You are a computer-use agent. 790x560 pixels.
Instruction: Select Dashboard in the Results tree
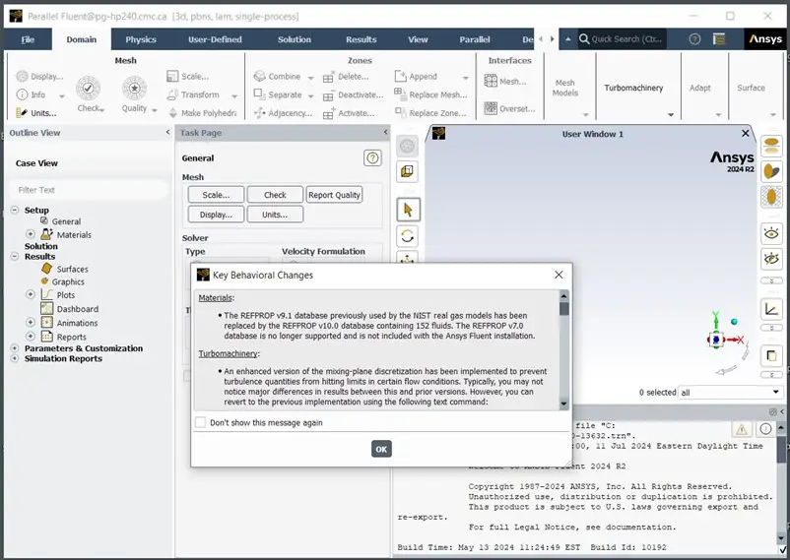point(70,309)
